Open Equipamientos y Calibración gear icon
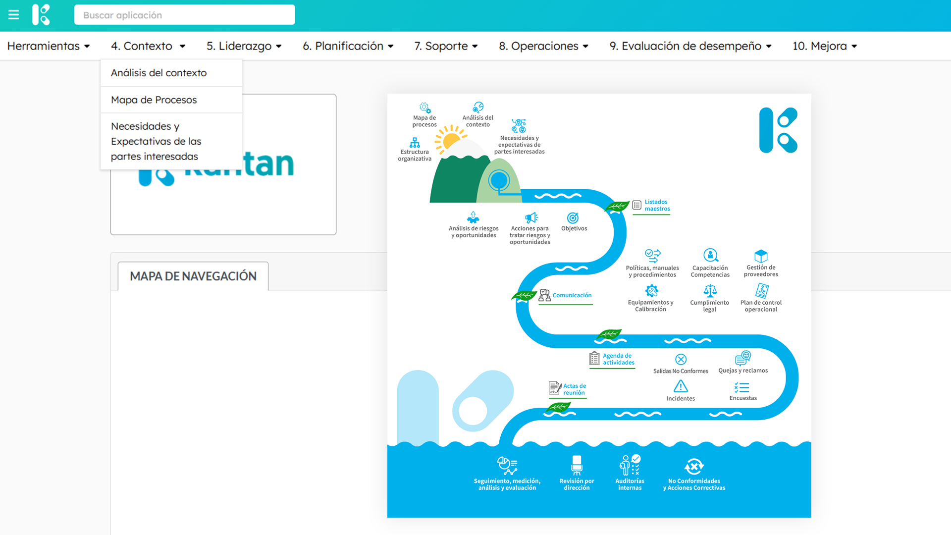Viewport: 951px width, 535px height. point(652,291)
